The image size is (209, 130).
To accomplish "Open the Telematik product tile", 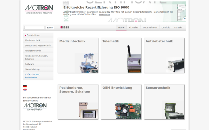I will (121, 55).
